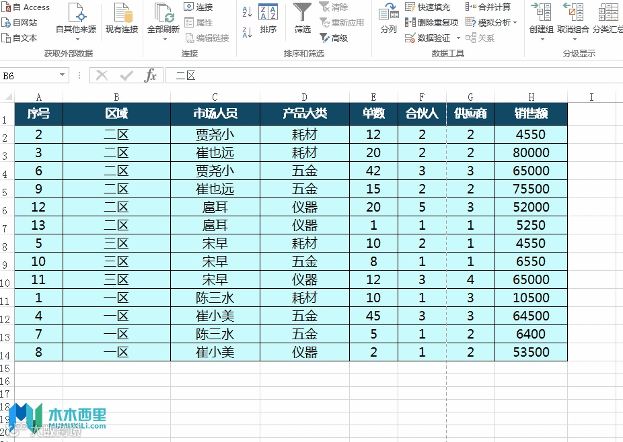The width and height of the screenshot is (623, 442).
Task: Click 重新应用 reapply filter
Action: click(x=342, y=23)
